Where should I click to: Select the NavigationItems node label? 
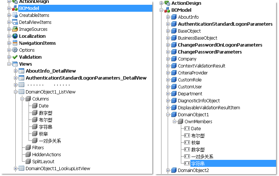[37, 43]
